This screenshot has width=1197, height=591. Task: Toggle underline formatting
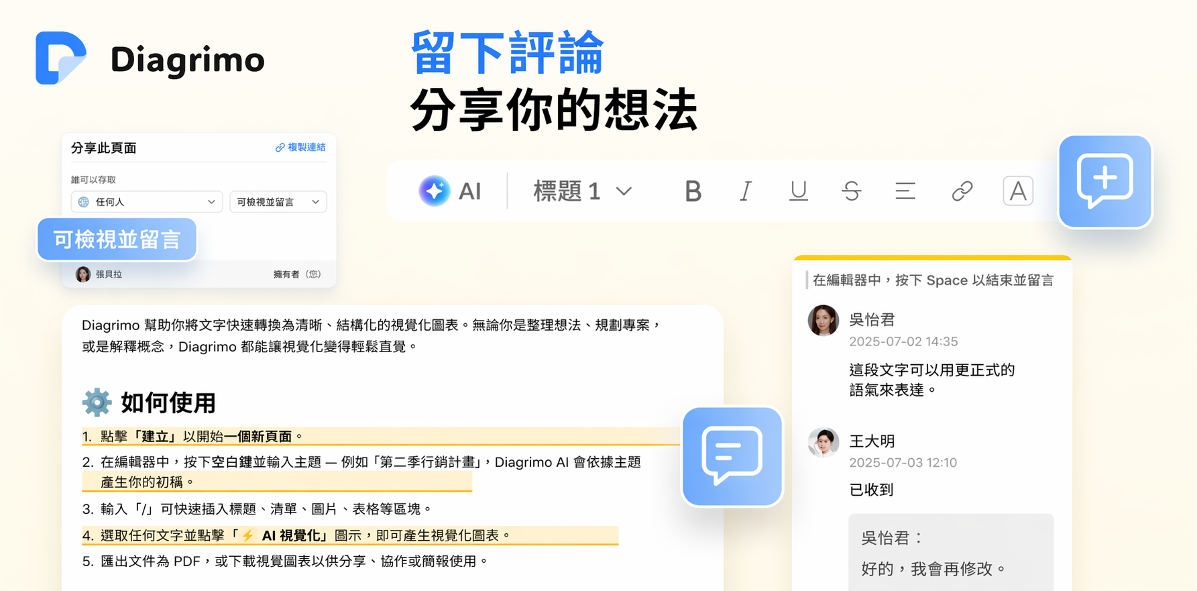pos(798,191)
